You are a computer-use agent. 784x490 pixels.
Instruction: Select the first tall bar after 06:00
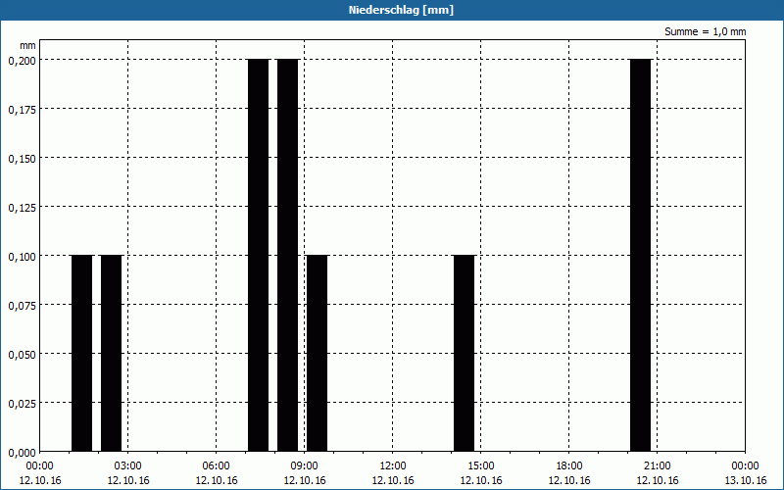tap(258, 255)
